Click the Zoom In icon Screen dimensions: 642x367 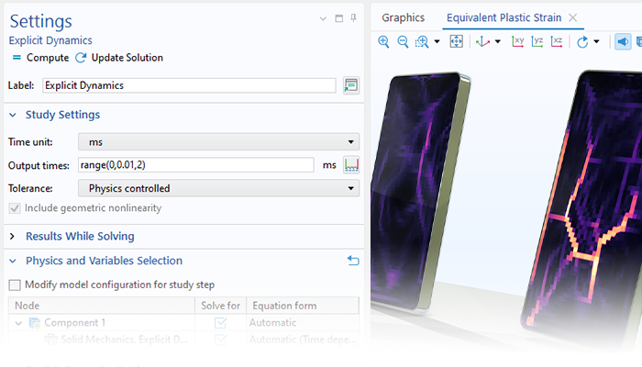tap(383, 42)
